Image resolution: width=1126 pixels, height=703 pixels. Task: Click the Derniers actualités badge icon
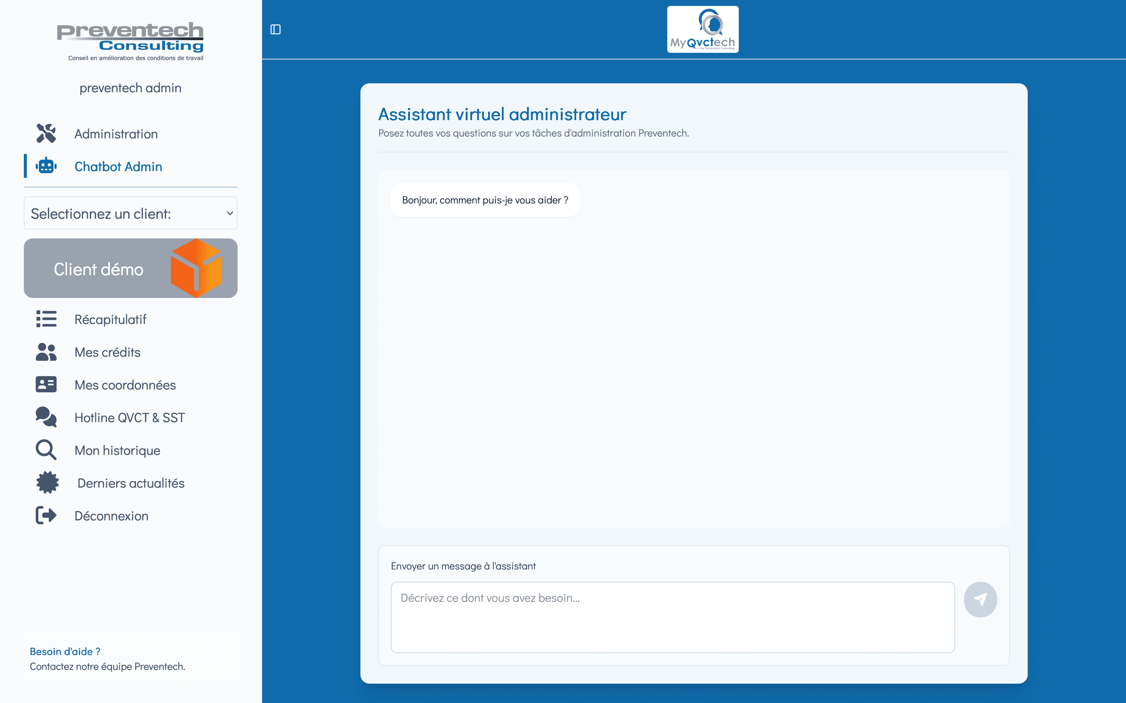point(47,483)
